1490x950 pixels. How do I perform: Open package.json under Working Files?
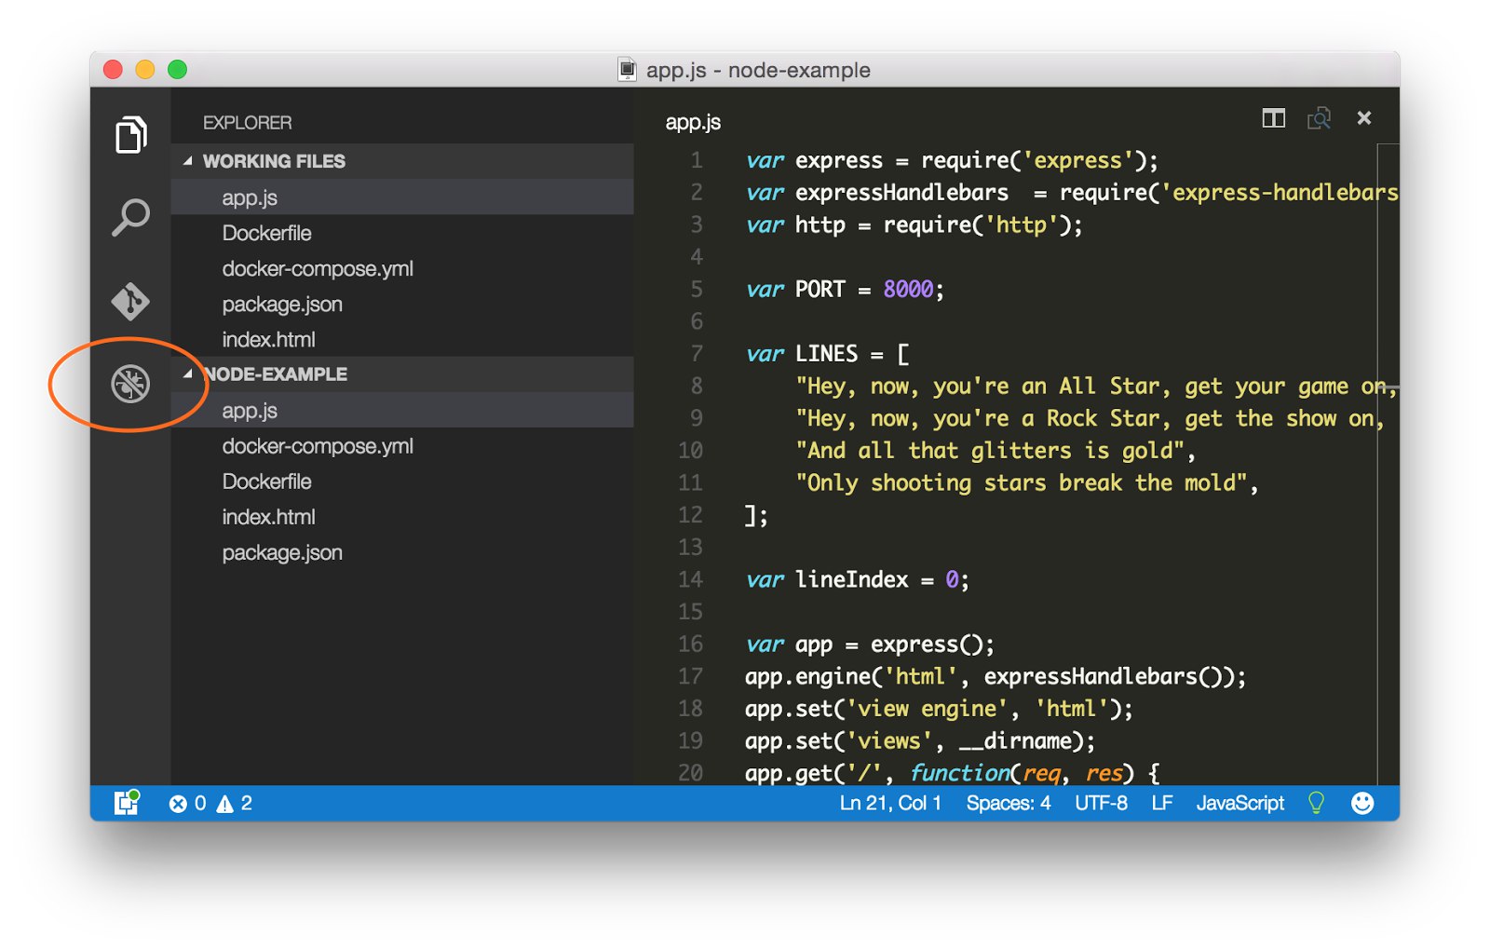tap(402, 304)
